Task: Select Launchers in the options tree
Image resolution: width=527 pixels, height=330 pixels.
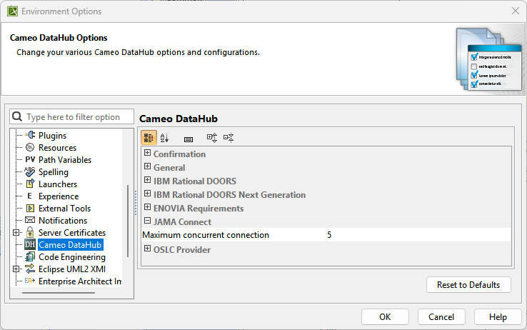Action: (x=57, y=184)
